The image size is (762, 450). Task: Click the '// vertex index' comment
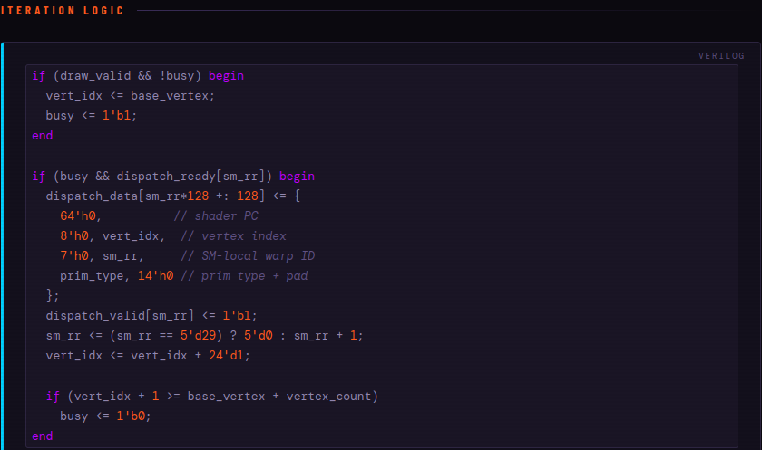(x=233, y=235)
